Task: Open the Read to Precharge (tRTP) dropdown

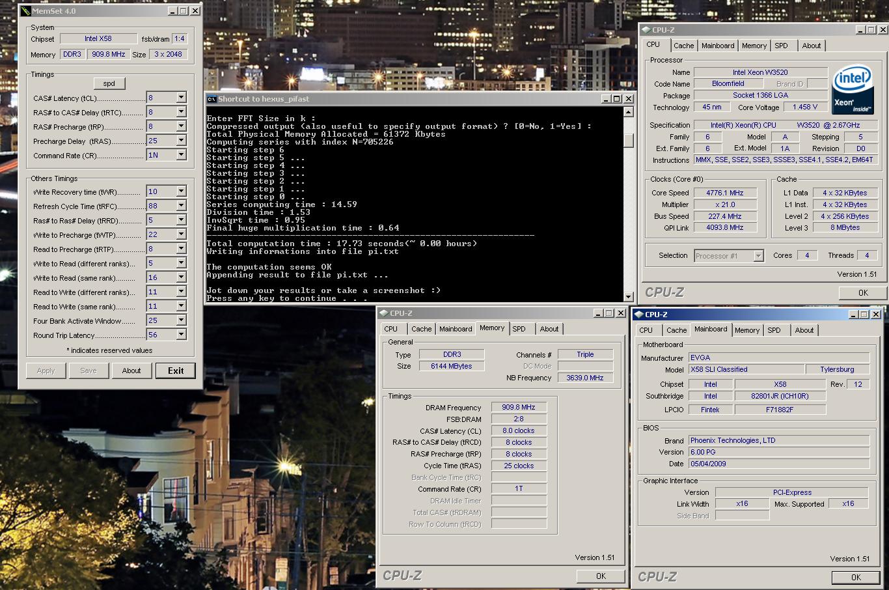Action: 181,249
